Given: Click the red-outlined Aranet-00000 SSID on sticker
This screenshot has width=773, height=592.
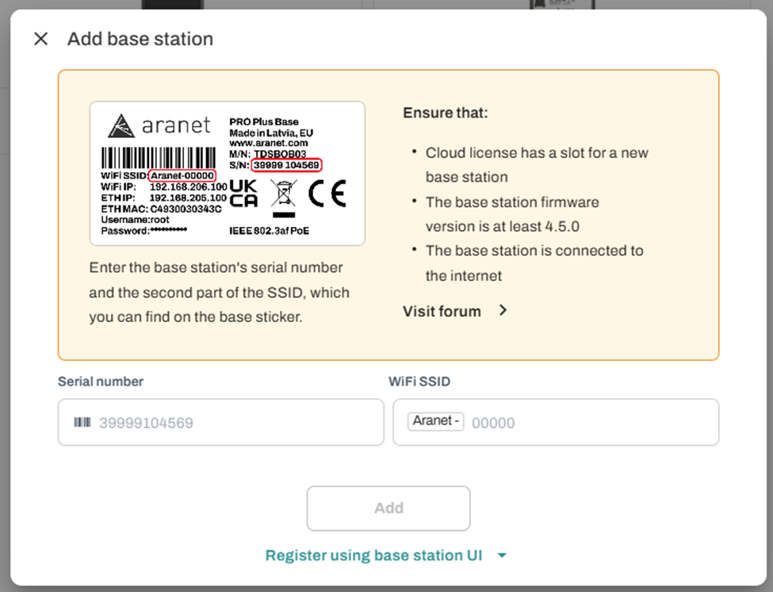Looking at the screenshot, I should click(182, 175).
